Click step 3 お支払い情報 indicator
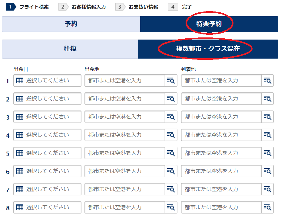The image size is (281, 215). point(137,7)
